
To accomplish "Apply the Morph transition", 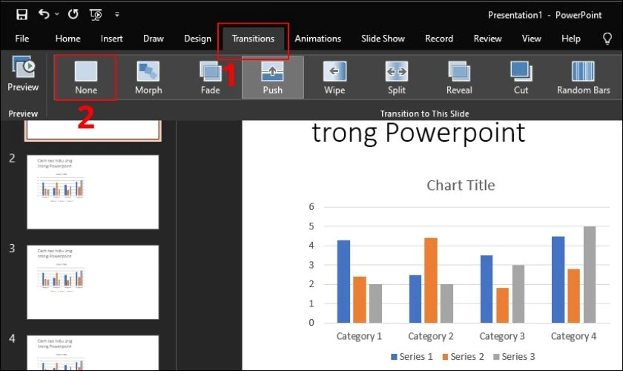I will [x=148, y=78].
